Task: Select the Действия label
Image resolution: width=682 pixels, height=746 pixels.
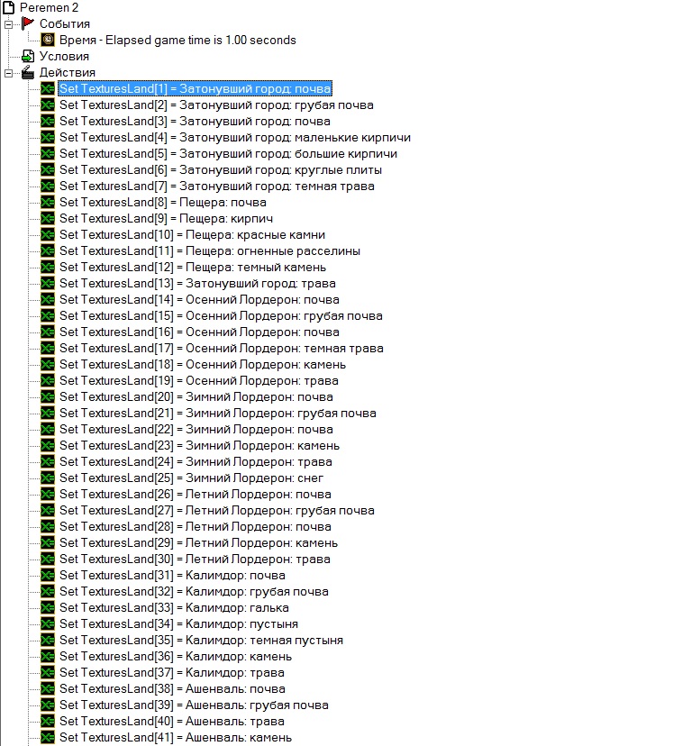Action: pos(68,72)
